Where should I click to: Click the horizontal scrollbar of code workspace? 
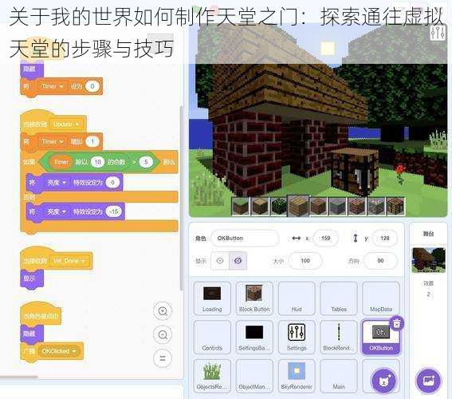coord(19,377)
